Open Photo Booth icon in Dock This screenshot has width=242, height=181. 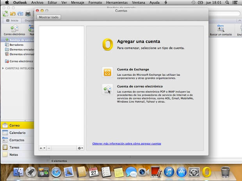pos(156,172)
